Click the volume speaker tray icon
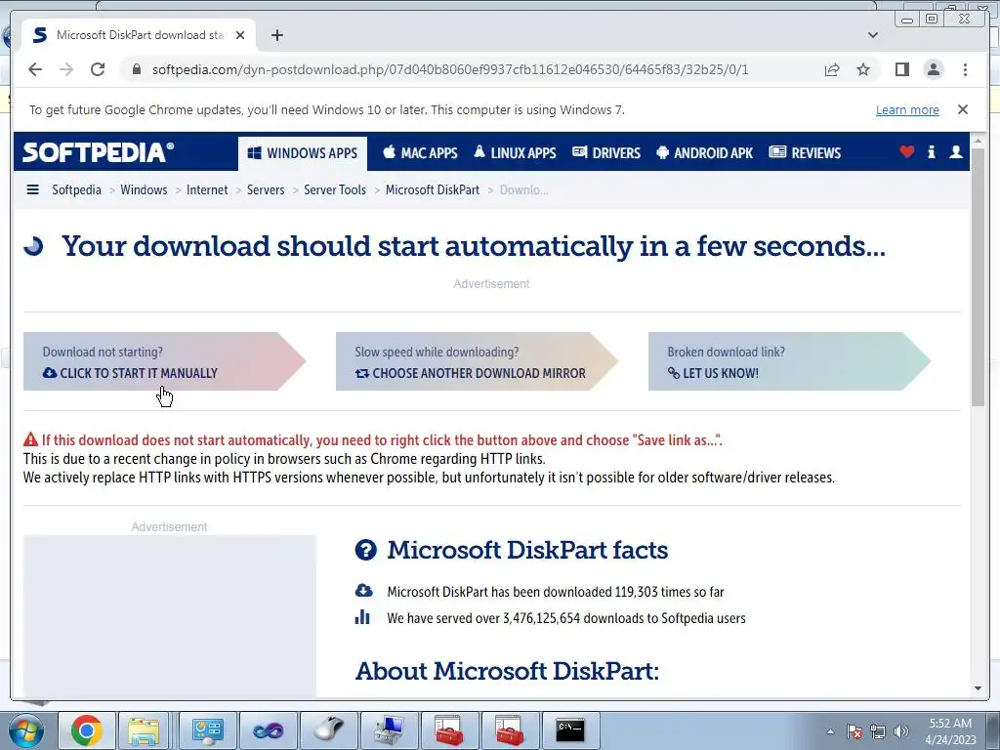The width and height of the screenshot is (1000, 750). pos(901,731)
